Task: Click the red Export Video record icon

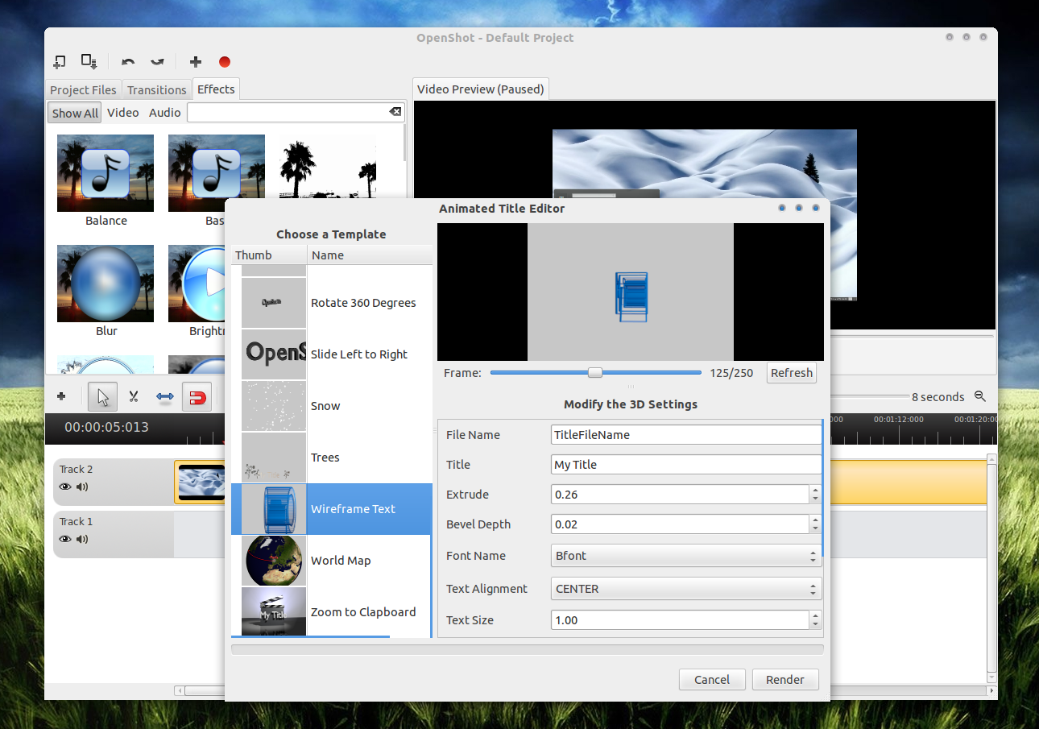Action: (225, 62)
